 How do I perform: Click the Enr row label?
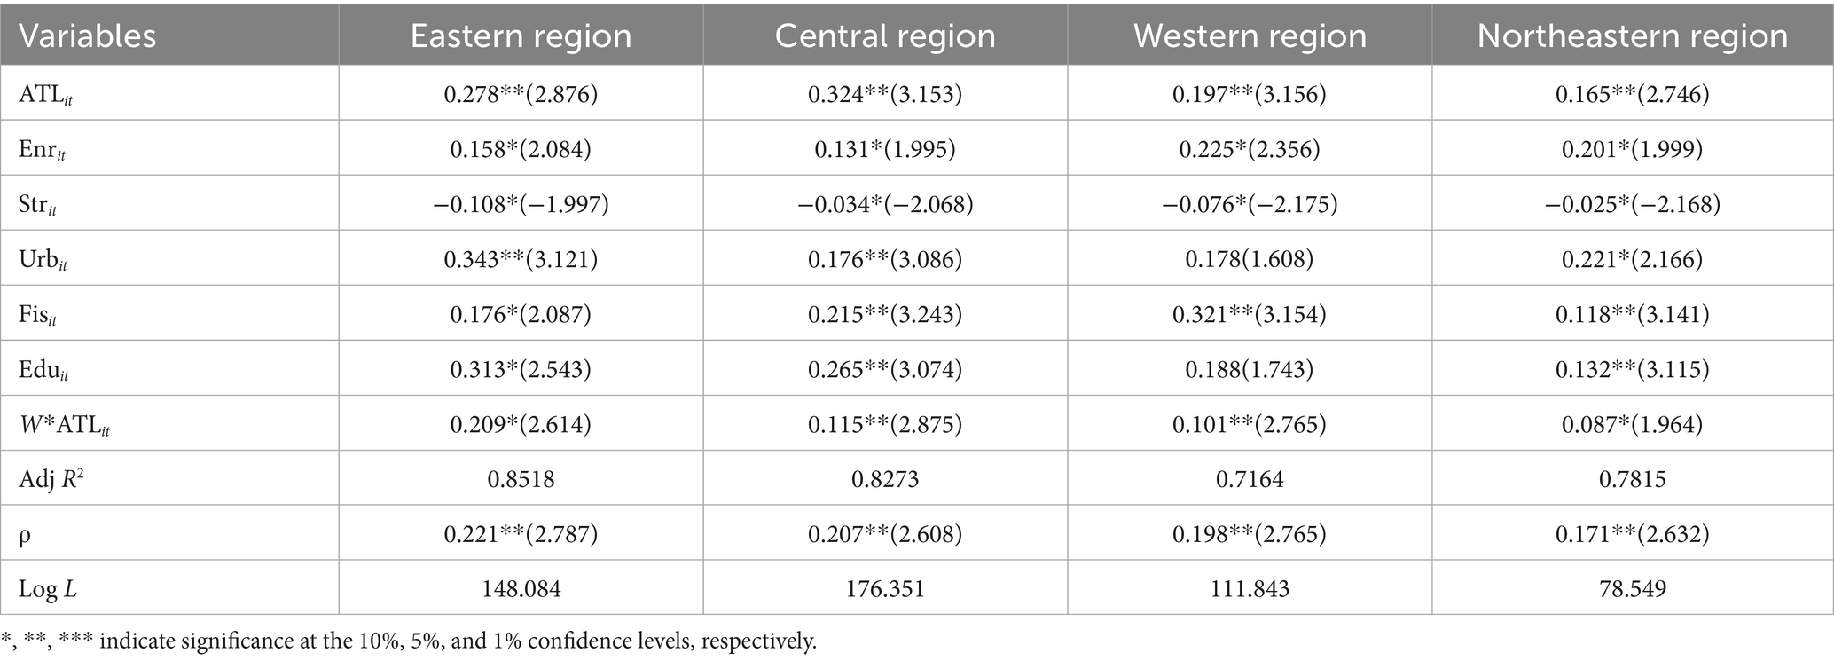pyautogui.click(x=42, y=150)
